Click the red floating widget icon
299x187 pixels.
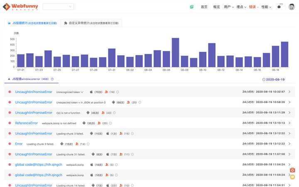(x=292, y=170)
